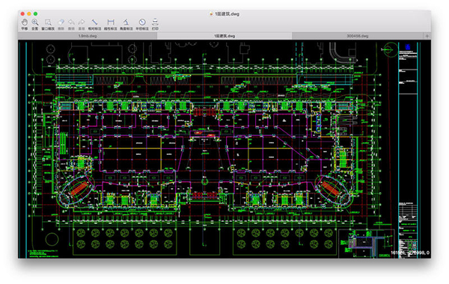This screenshot has width=449, height=284.
Task: Add a new tab with plus button
Action: tap(427, 36)
